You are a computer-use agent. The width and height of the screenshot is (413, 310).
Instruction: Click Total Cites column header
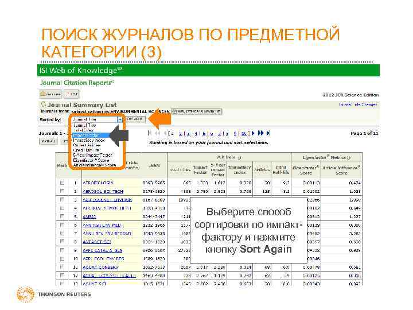(180, 170)
